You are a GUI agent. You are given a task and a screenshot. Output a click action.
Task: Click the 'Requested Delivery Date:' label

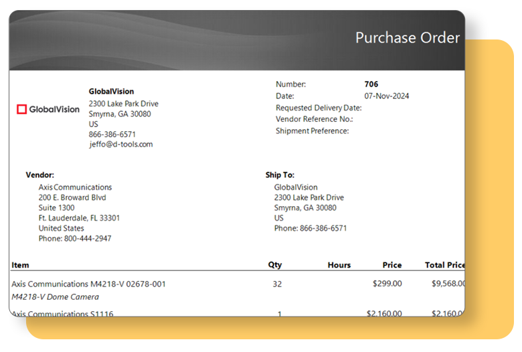[x=319, y=108]
